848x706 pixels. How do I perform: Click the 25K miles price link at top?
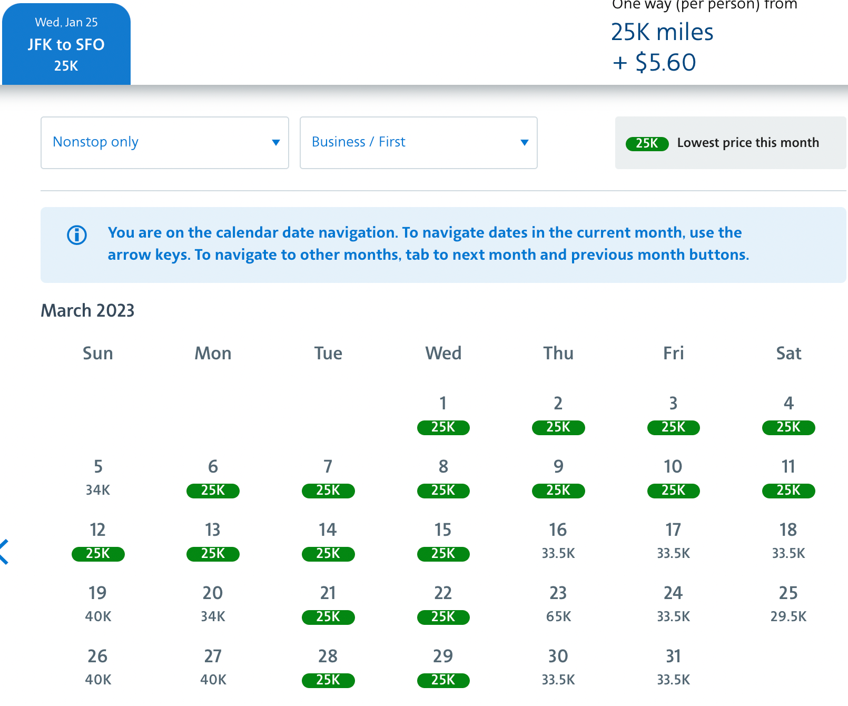tap(662, 33)
